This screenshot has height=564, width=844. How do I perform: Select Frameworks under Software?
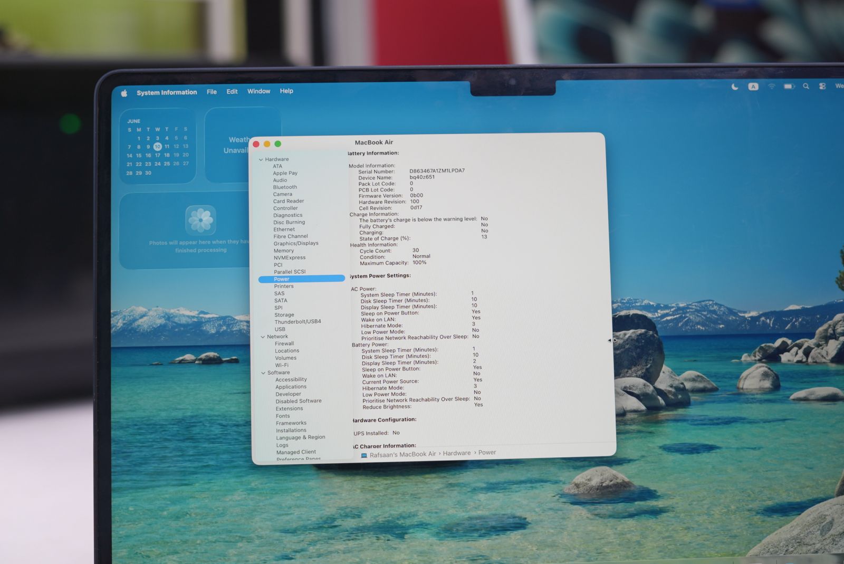291,423
